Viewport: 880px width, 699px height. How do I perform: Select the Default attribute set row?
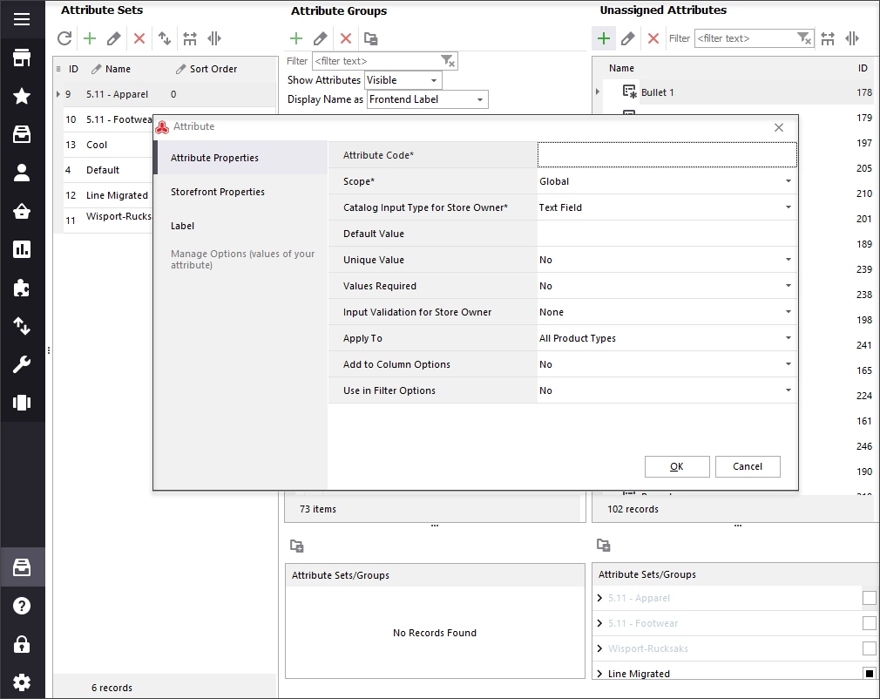click(x=108, y=170)
